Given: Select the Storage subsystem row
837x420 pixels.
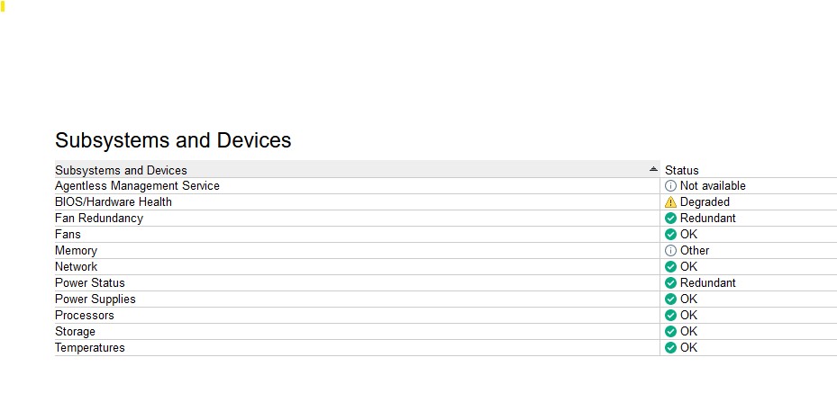Looking at the screenshot, I should [x=75, y=332].
